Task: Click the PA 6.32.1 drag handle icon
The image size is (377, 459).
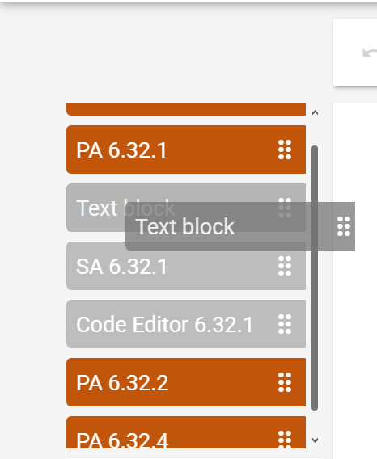Action: 285,149
